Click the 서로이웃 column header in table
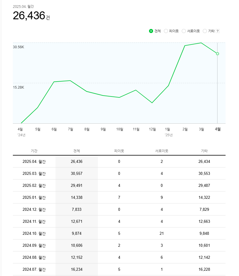The image size is (239, 276). tap(162, 151)
